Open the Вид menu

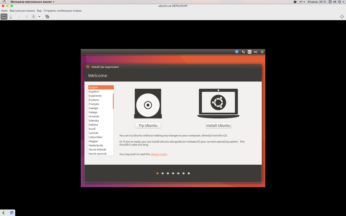tap(39, 10)
